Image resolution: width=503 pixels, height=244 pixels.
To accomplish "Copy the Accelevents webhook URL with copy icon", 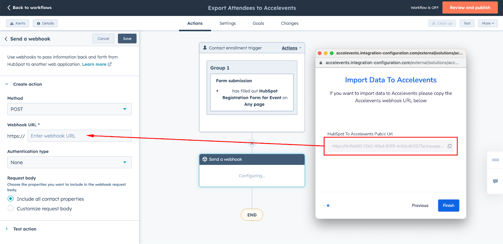I will coord(450,146).
